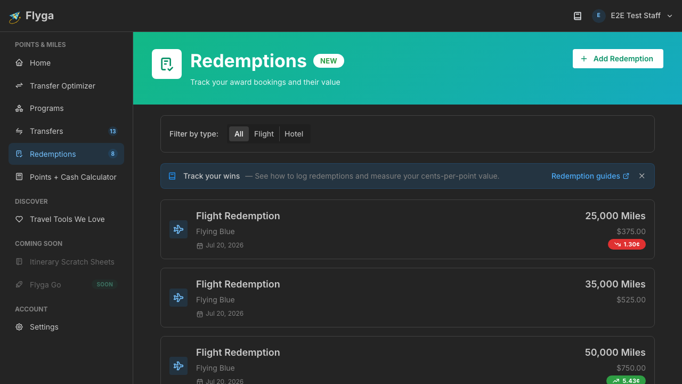Click the Track your wins heading
Viewport: 682px width, 384px height.
tap(212, 176)
